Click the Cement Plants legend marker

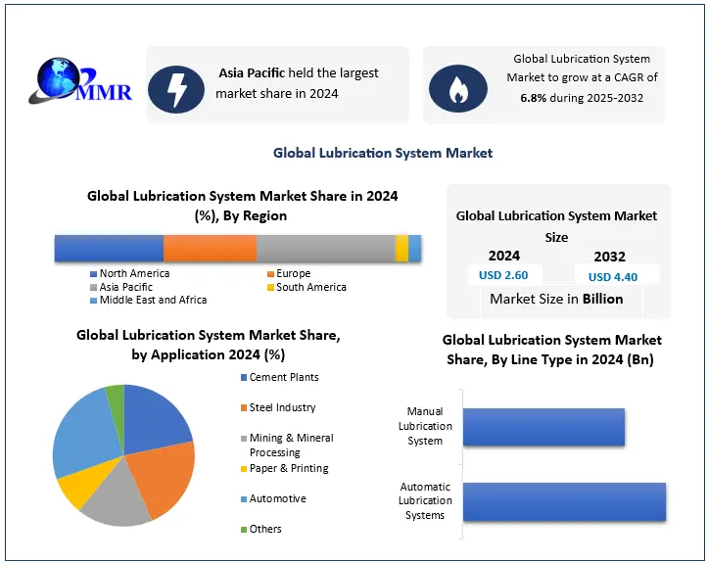point(242,377)
